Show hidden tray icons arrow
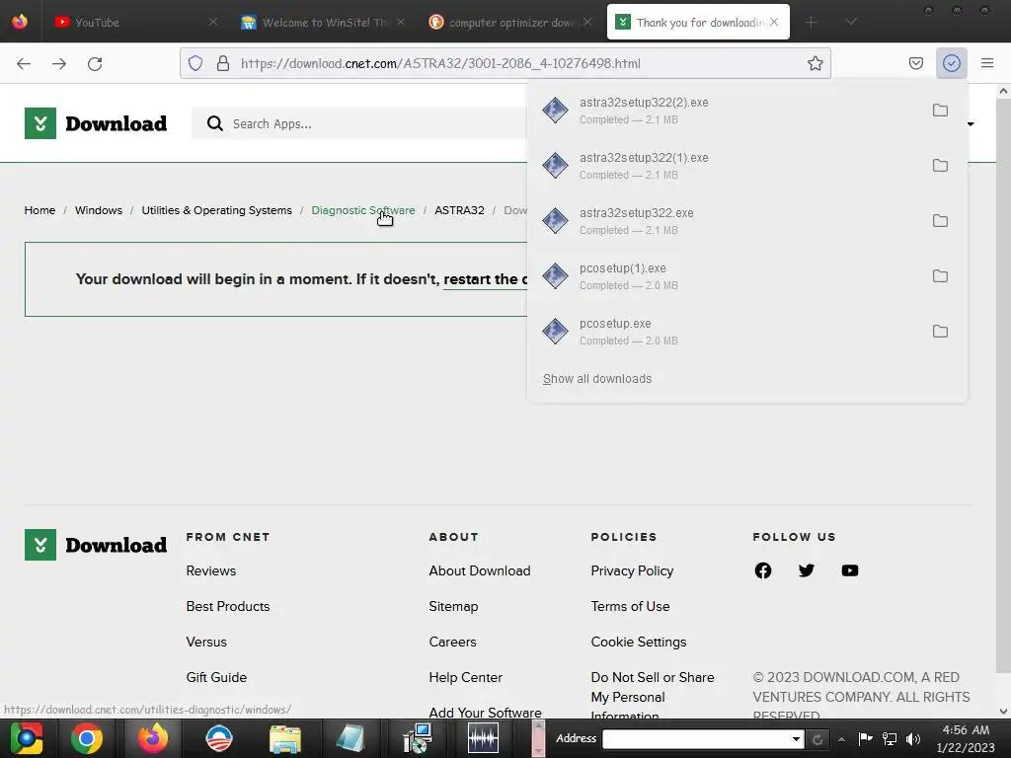Image resolution: width=1011 pixels, height=758 pixels. pos(841,738)
